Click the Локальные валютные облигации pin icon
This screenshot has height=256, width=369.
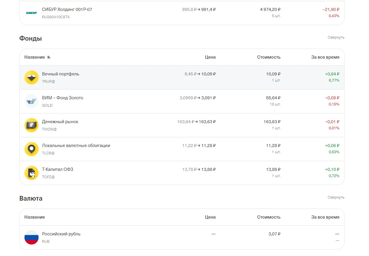(32, 149)
